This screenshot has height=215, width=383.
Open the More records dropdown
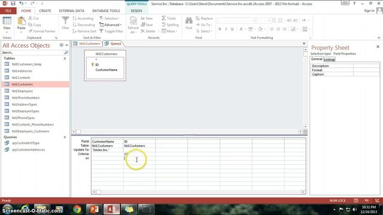tap(169, 31)
